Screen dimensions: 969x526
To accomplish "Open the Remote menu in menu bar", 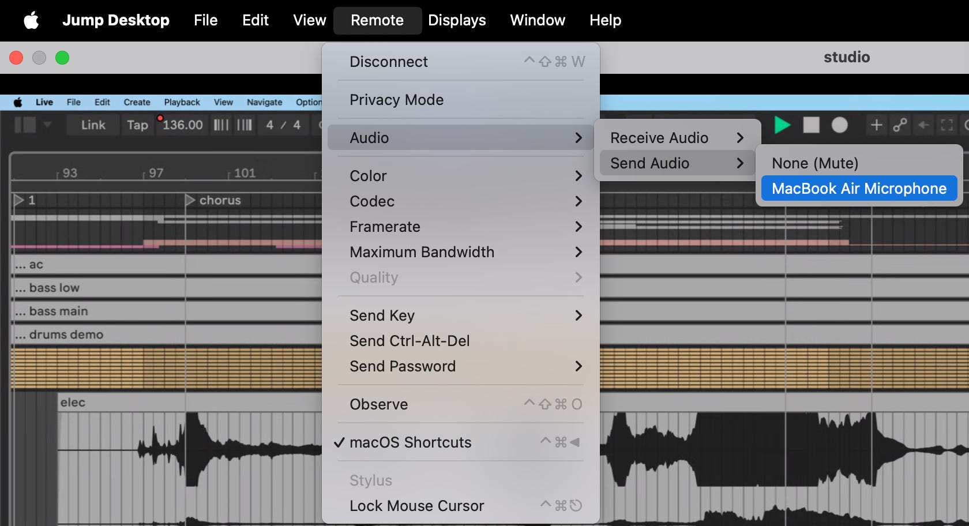I will (377, 21).
